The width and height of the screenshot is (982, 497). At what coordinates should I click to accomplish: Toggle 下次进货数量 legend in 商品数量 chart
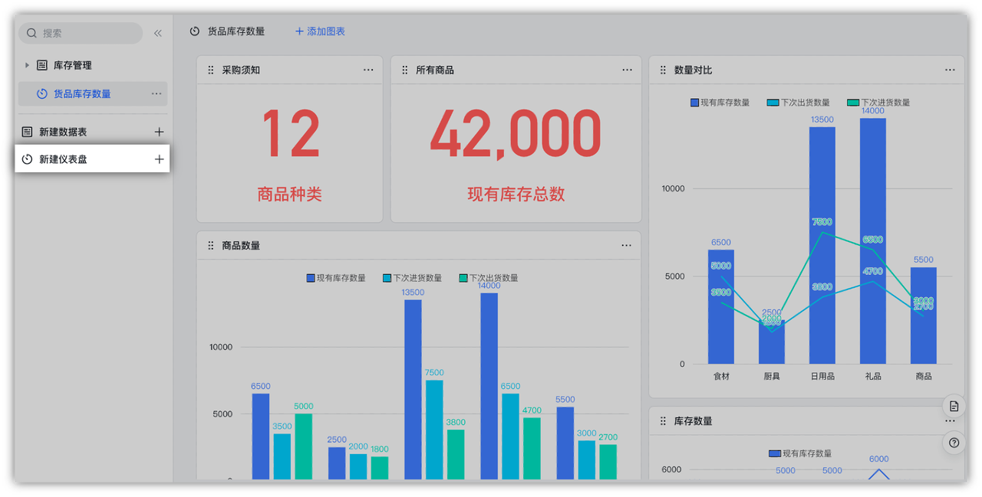tap(412, 278)
